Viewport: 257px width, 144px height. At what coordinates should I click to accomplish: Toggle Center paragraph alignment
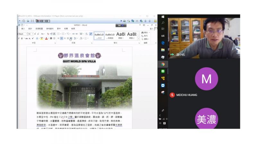point(61,38)
